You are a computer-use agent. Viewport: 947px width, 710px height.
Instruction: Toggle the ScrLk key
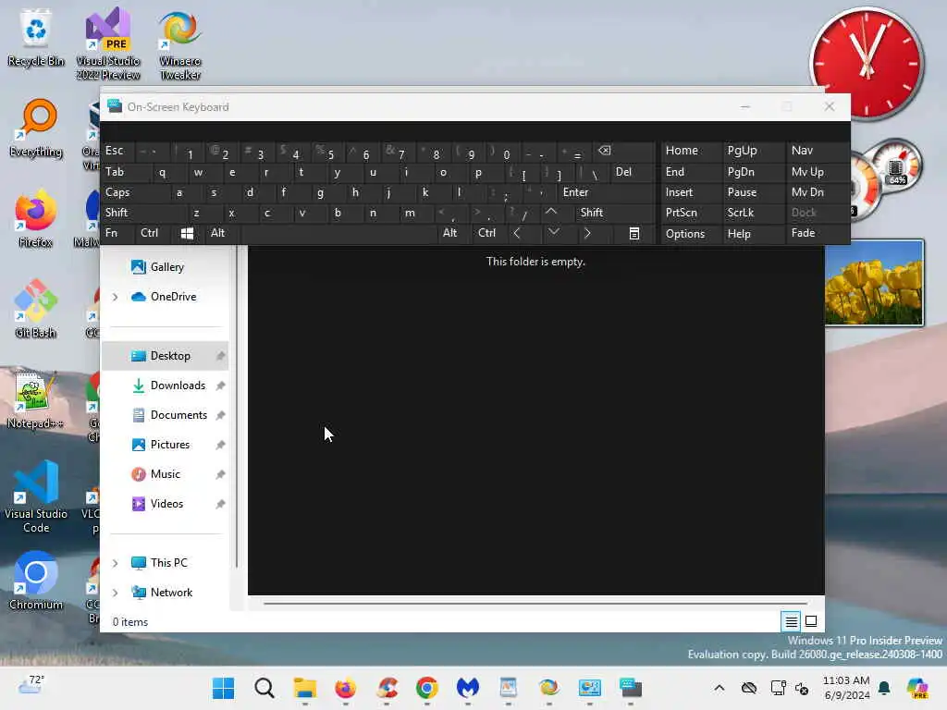click(752, 213)
